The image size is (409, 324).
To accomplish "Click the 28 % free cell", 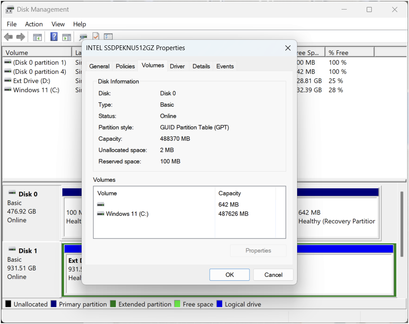I will [x=336, y=90].
